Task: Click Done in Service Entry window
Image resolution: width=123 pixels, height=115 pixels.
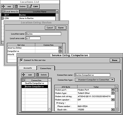Action: click(115, 60)
